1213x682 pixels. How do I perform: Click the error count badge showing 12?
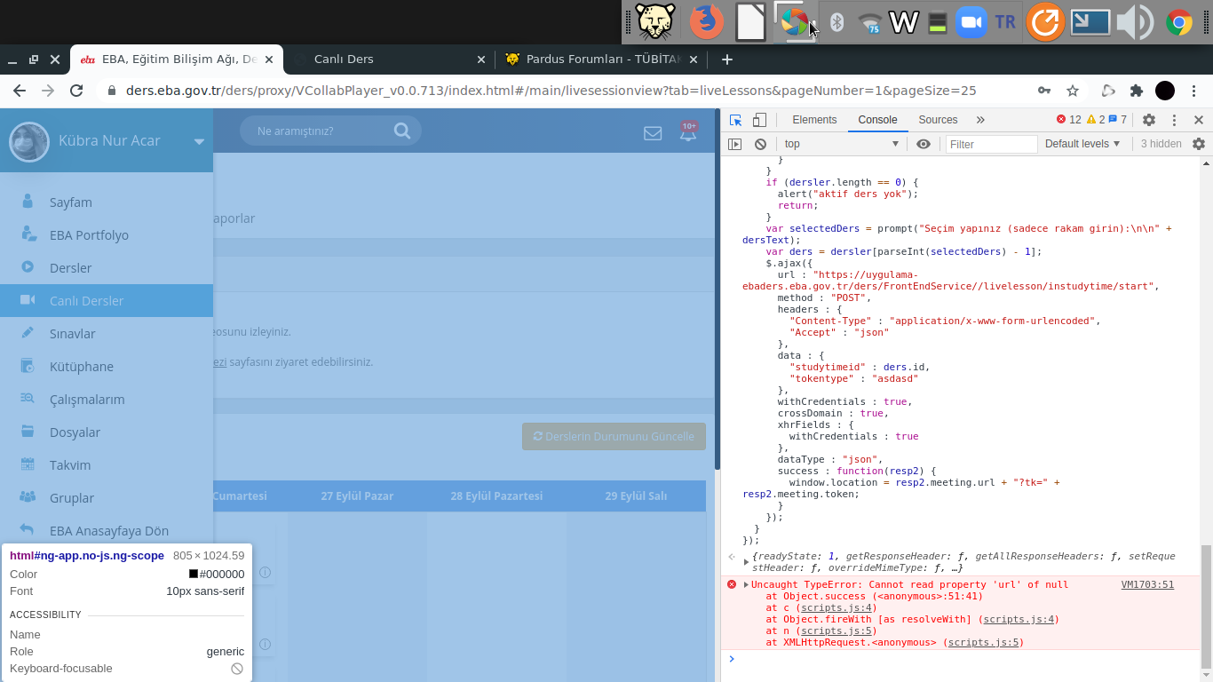[x=1069, y=120]
